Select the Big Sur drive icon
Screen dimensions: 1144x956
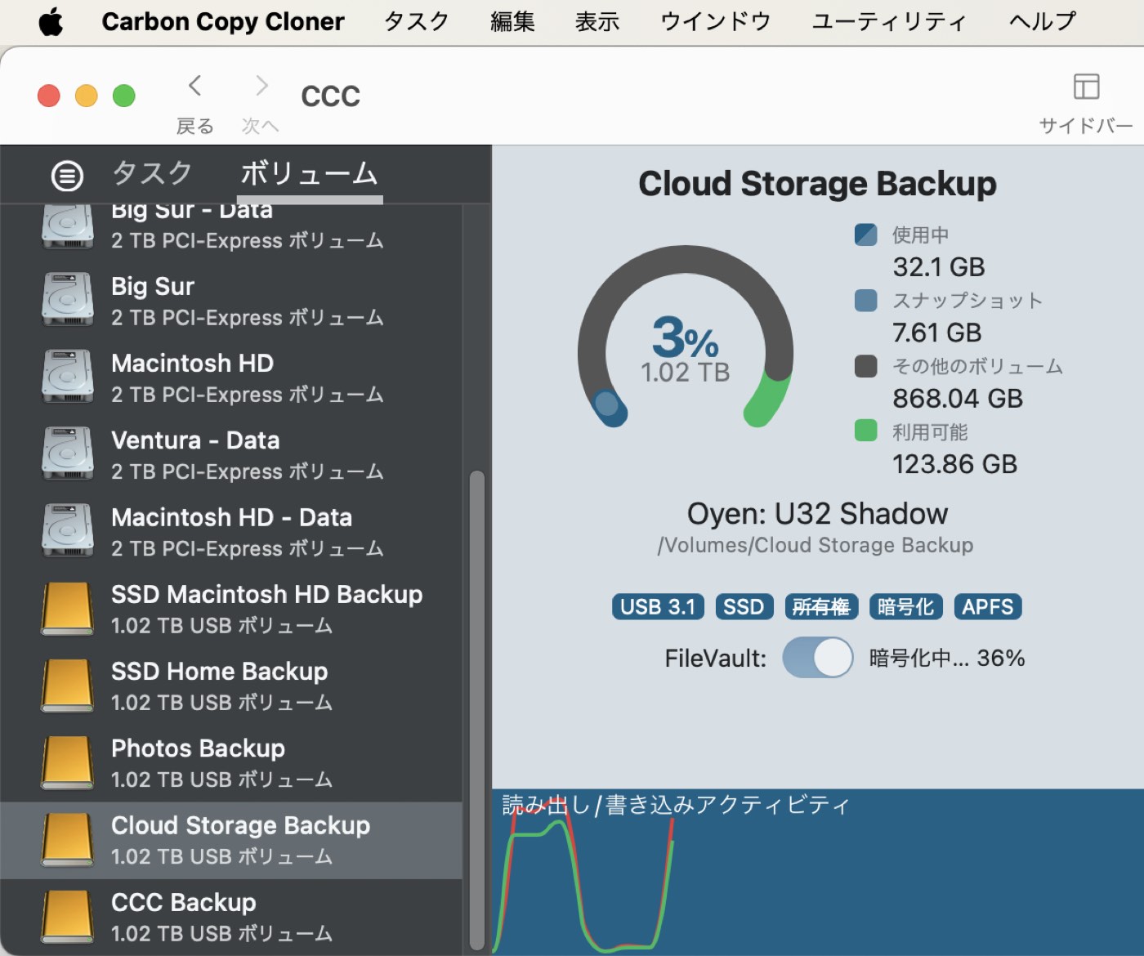pyautogui.click(x=68, y=300)
